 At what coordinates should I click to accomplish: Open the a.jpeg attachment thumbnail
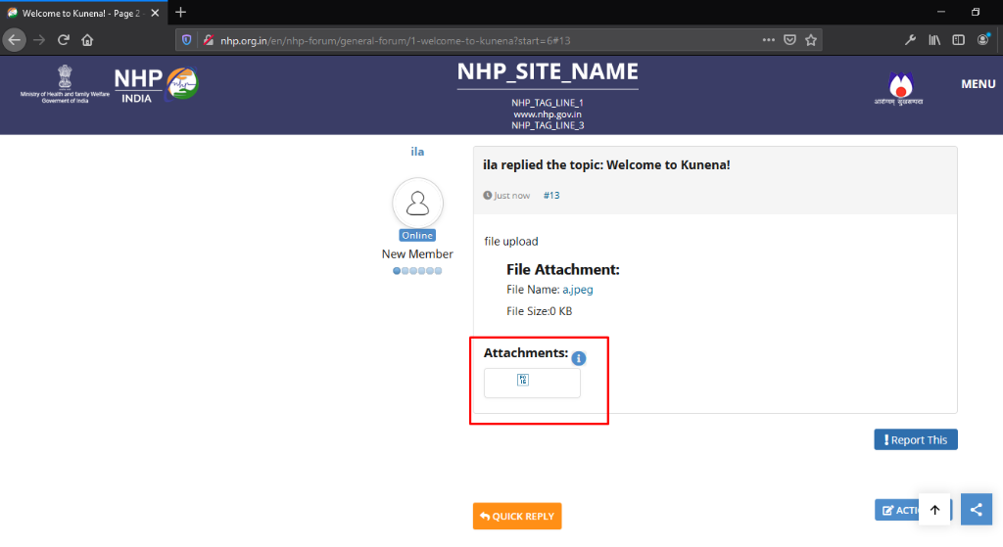pos(523,381)
